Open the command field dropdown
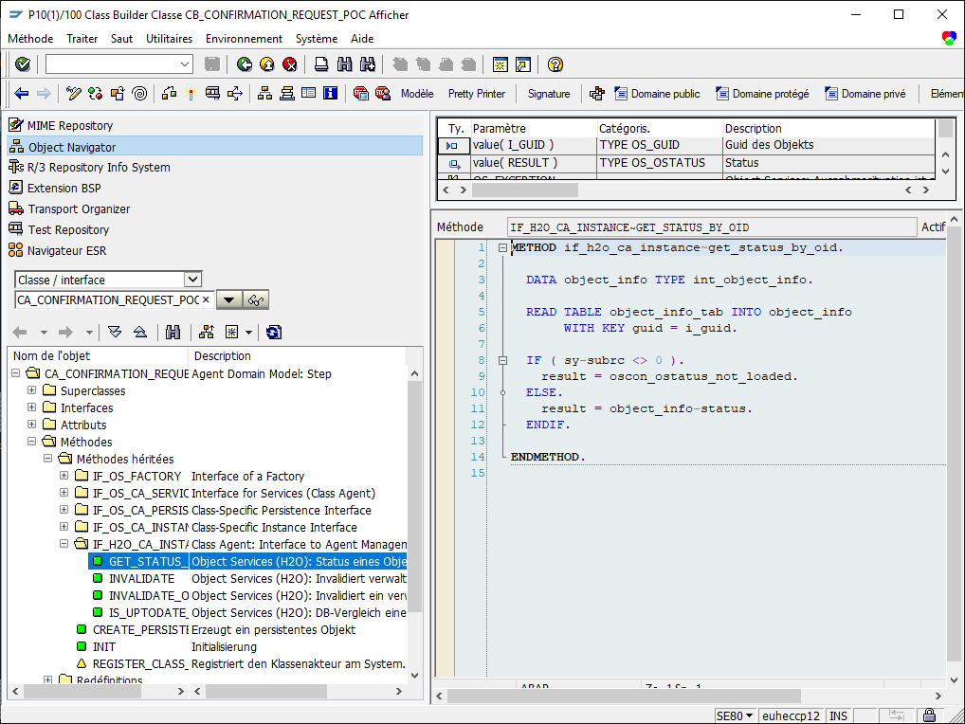The width and height of the screenshot is (965, 724). [185, 64]
